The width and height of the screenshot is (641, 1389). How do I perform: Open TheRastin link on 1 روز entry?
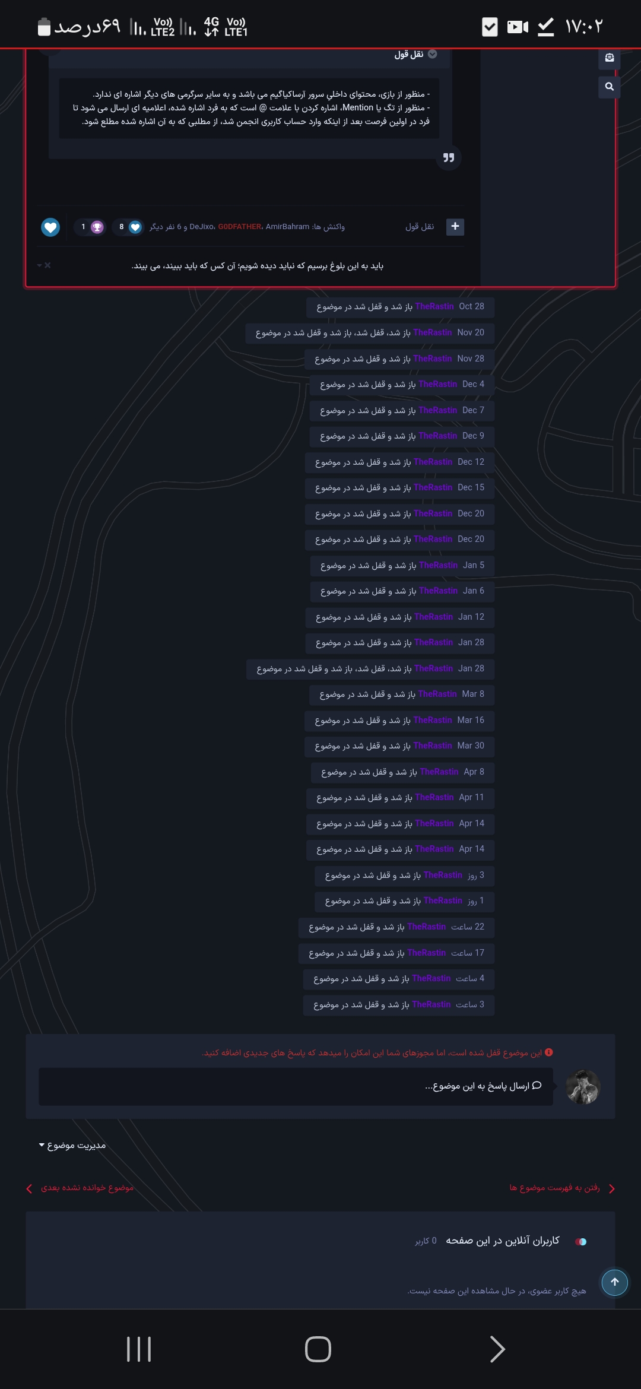click(443, 900)
